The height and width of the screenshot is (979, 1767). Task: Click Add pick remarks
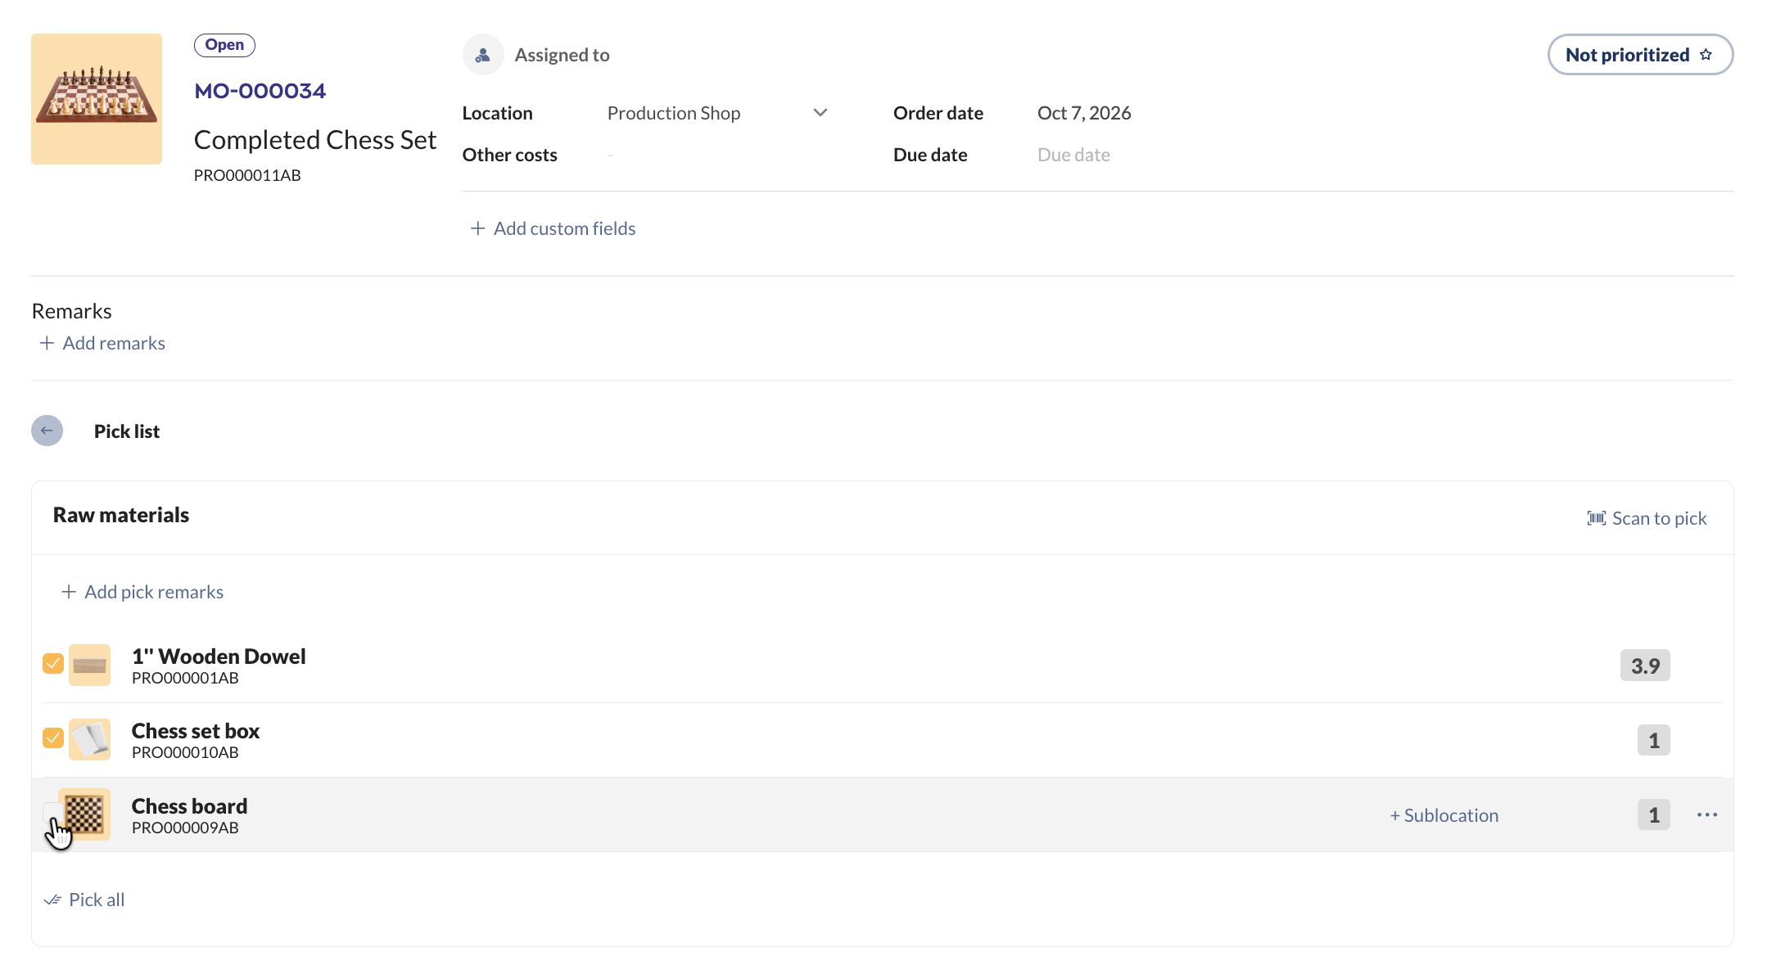(142, 592)
